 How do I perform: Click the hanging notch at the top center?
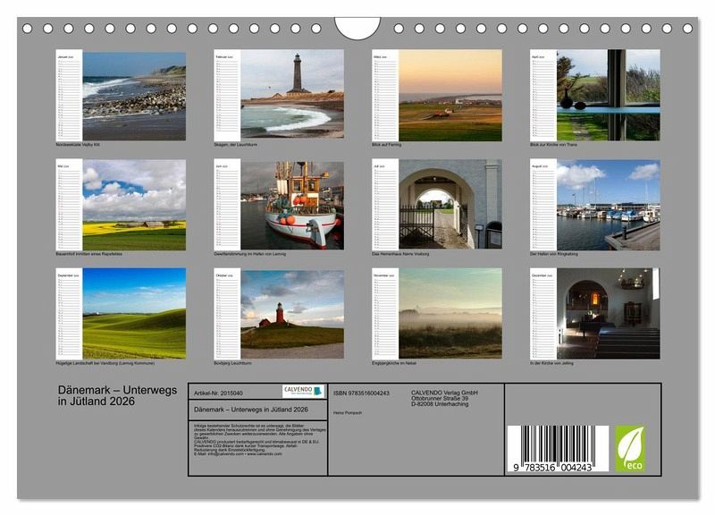click(357, 28)
